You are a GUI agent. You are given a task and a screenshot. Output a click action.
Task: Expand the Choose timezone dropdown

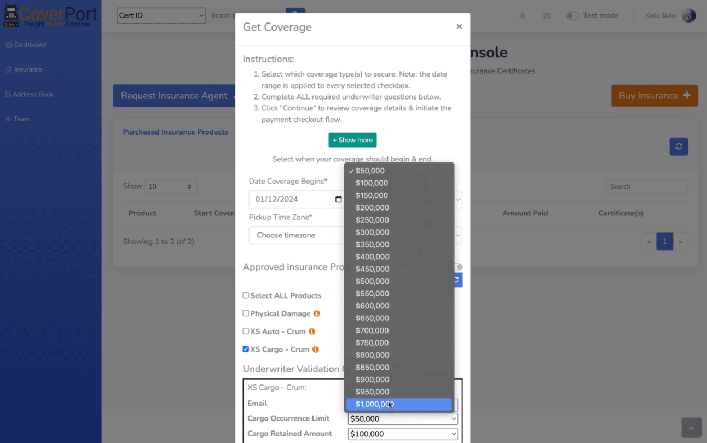point(296,235)
